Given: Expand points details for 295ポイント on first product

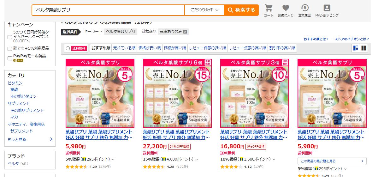Looking at the screenshot, I should tap(113, 159).
